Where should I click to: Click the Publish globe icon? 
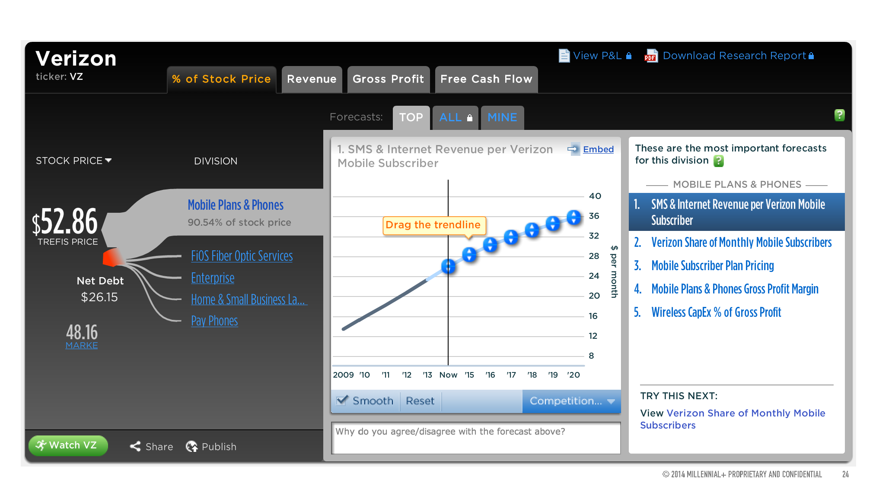(x=192, y=446)
